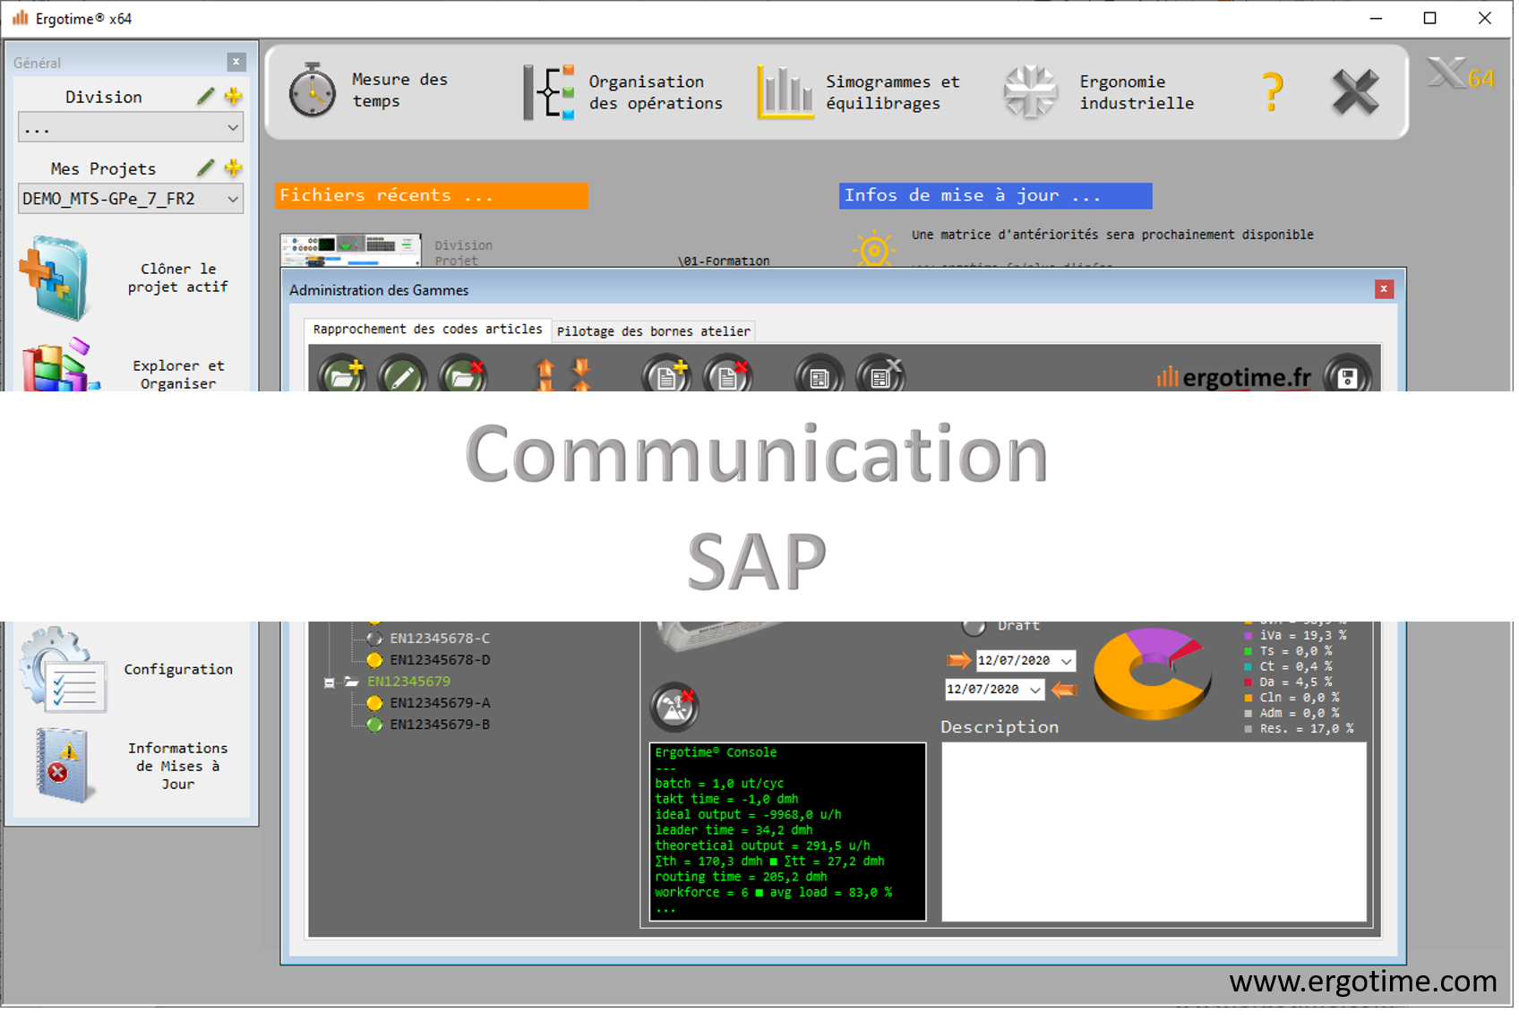The height and width of the screenshot is (1021, 1519).
Task: Close the Général side panel
Action: (x=236, y=62)
